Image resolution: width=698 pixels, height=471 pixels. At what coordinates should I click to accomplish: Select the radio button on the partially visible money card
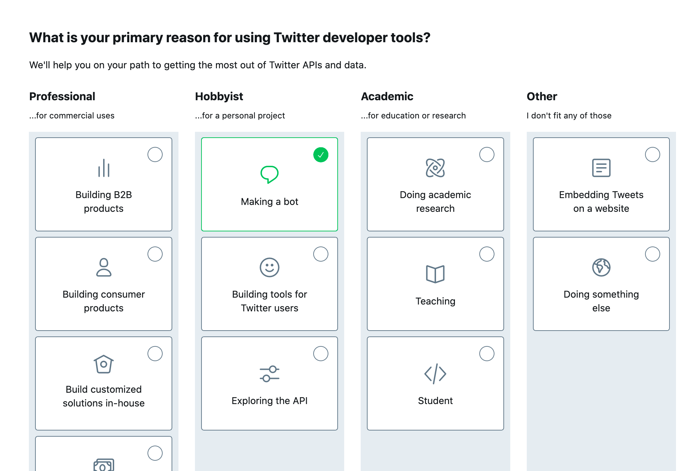point(155,453)
